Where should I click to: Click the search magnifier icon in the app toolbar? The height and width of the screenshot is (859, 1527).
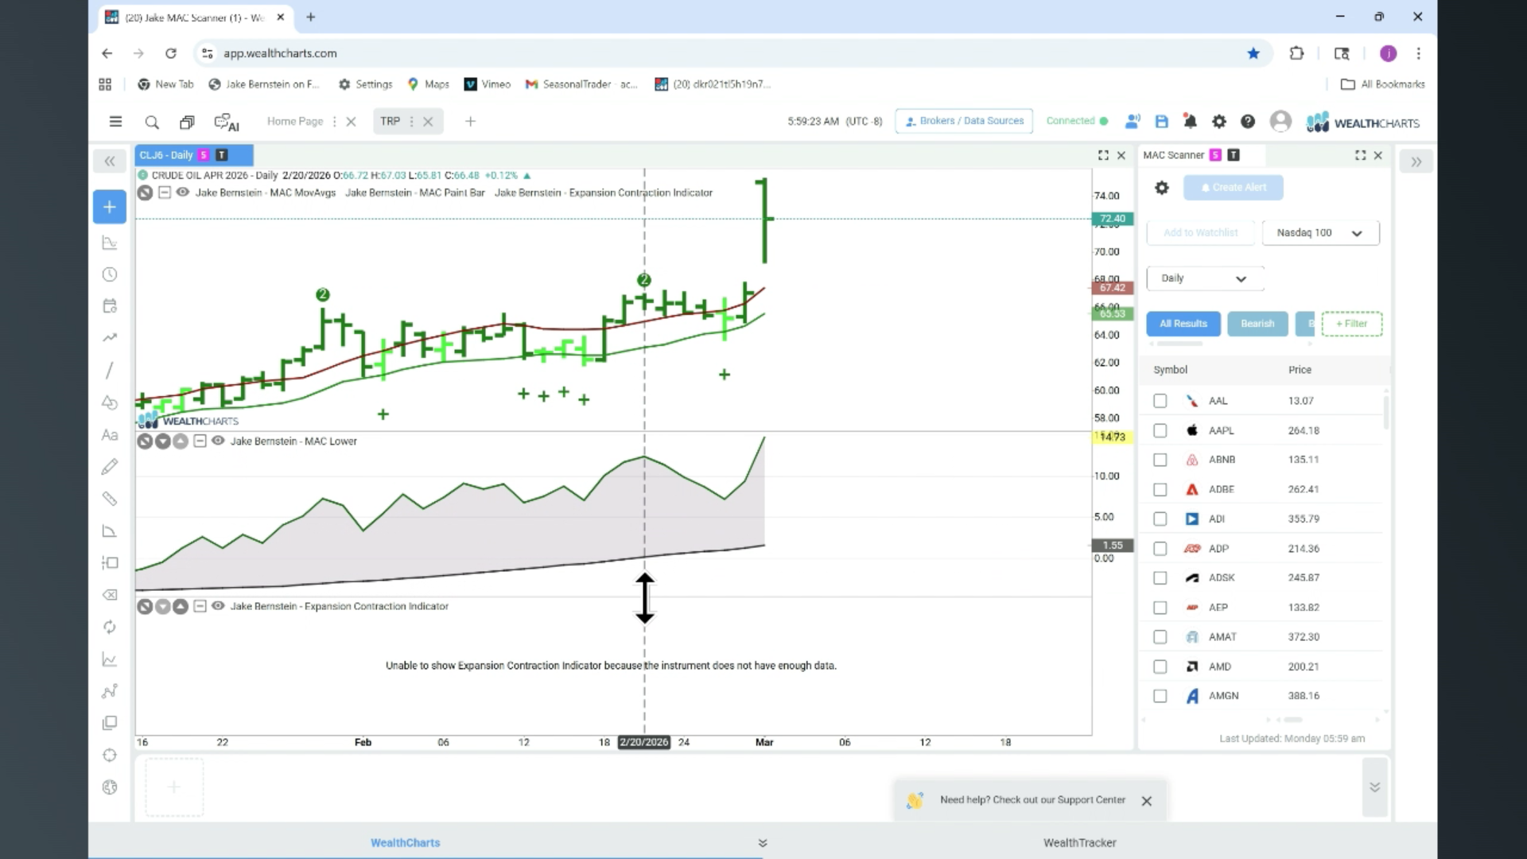[x=152, y=122]
